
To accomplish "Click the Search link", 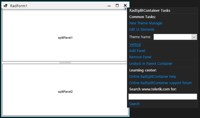I will tap(134, 104).
